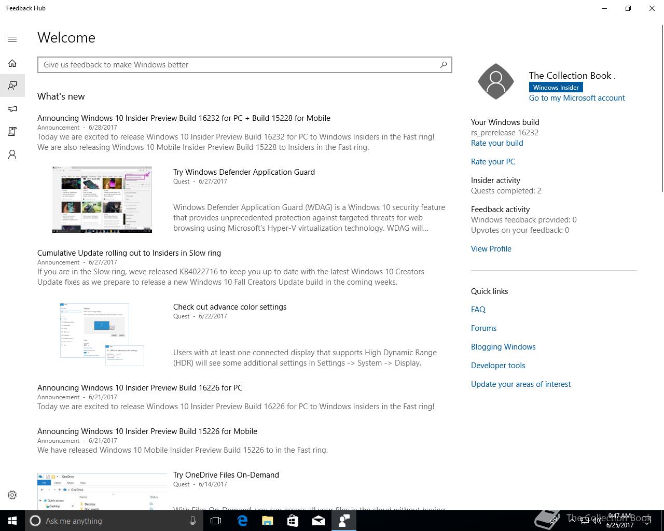Viewport: 664px width, 531px height.
Task: Open Build 15226 for Mobile announcement
Action: click(x=147, y=431)
